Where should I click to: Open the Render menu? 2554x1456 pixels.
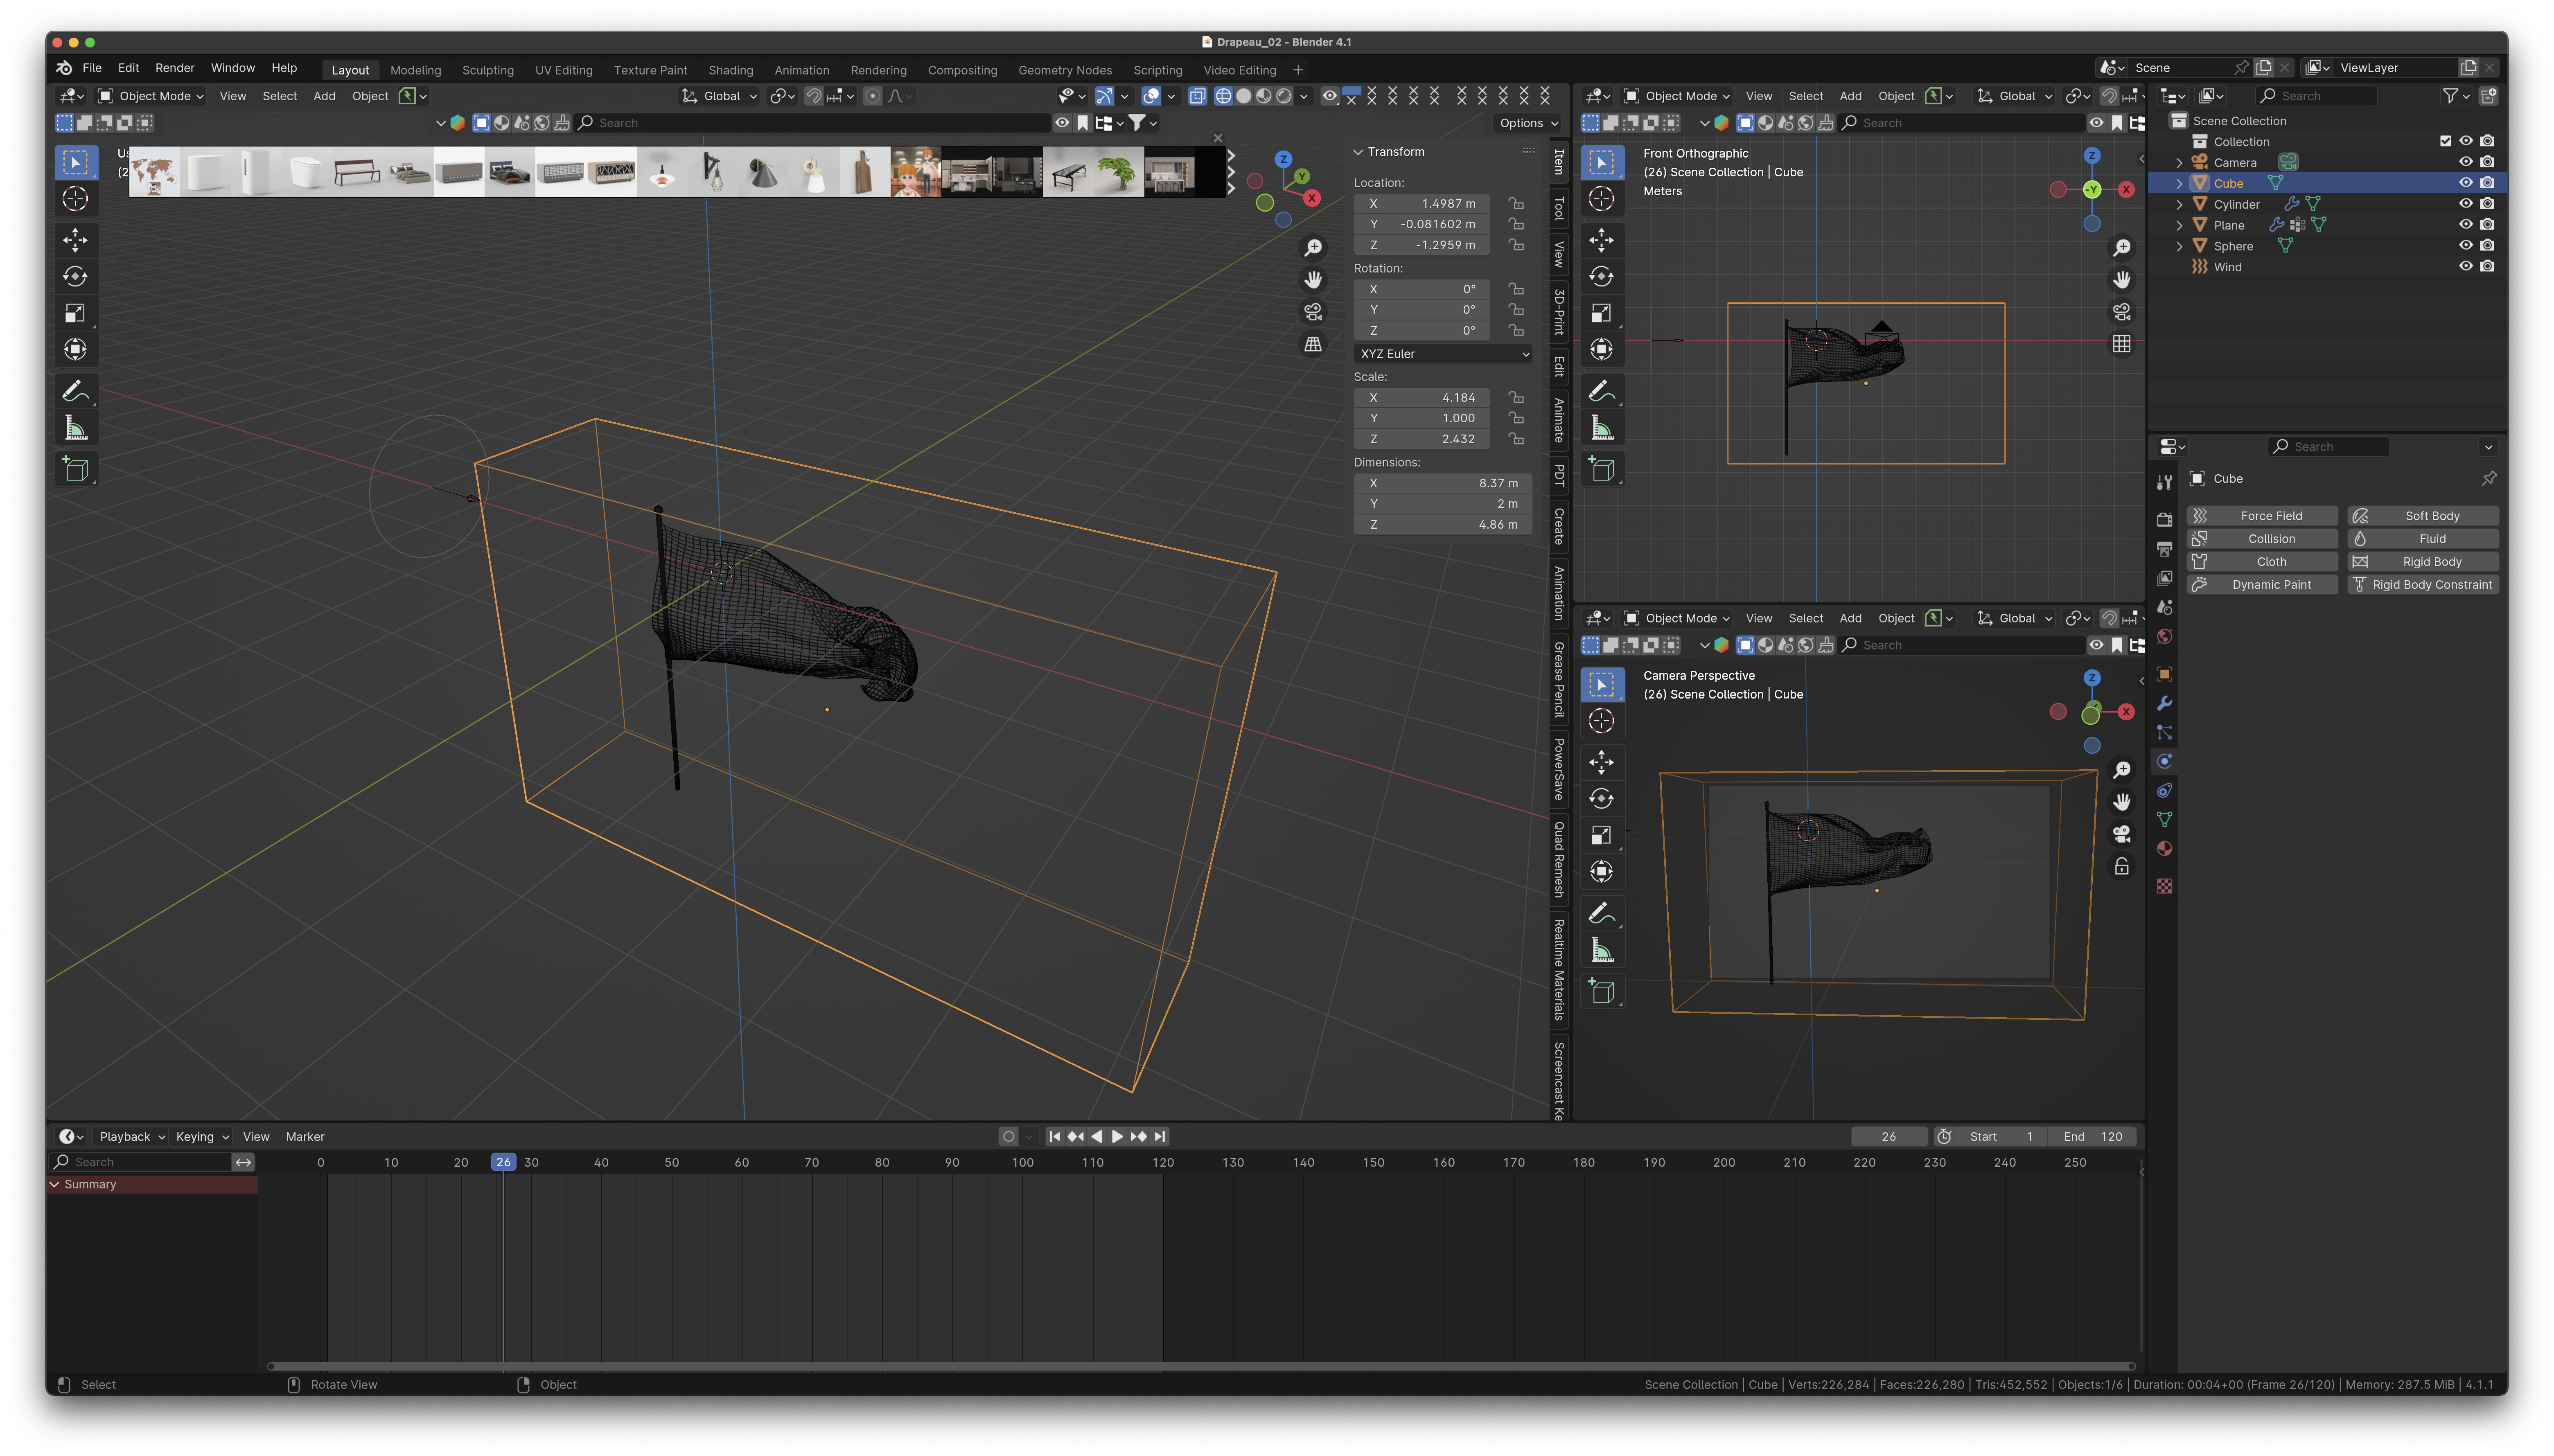click(x=175, y=68)
